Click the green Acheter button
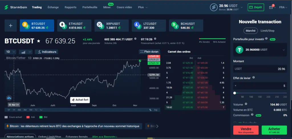This screenshot has width=292, height=139. click(x=274, y=130)
